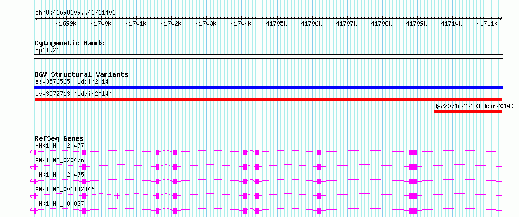Click the 41701k ruler tick label
Viewport: 519px width, 217px height.
click(136, 23)
